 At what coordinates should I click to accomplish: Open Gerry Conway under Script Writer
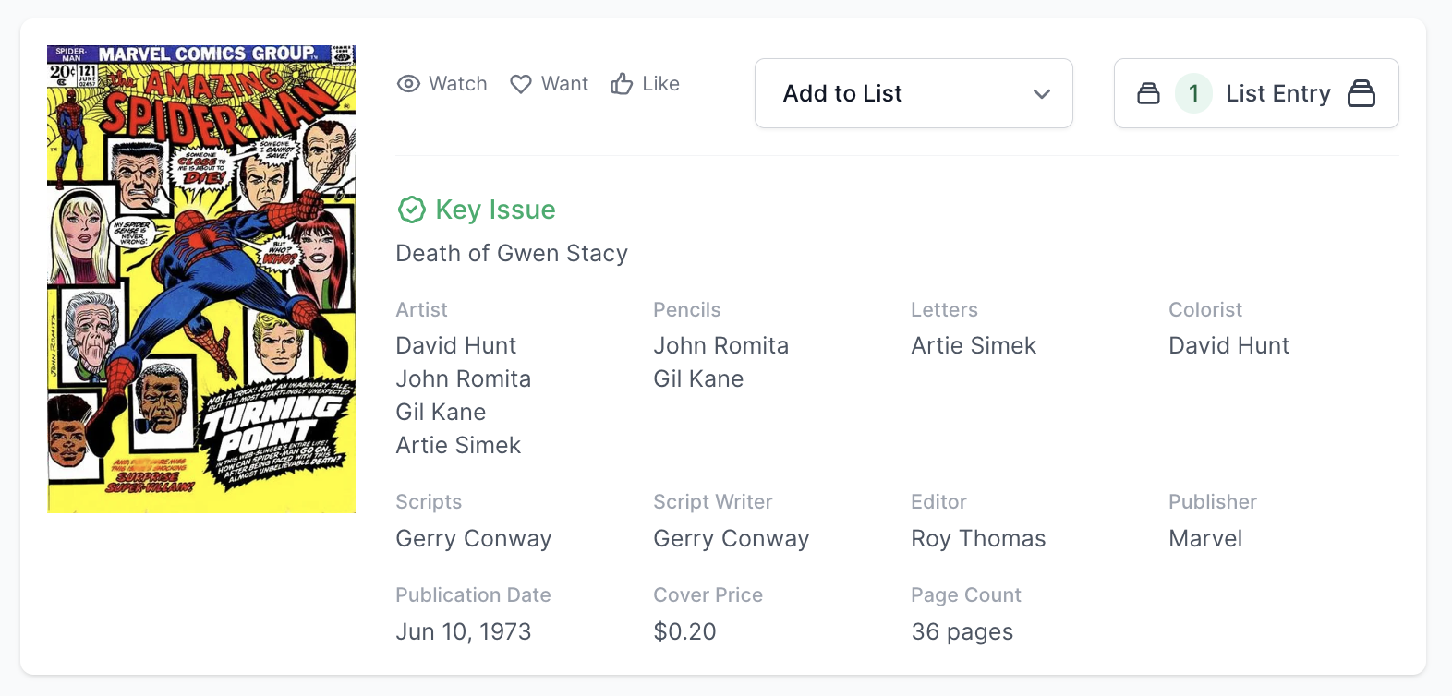731,538
